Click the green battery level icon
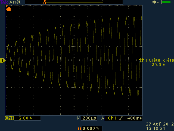Screen dimensions: 174x131 click(x=166, y=2)
